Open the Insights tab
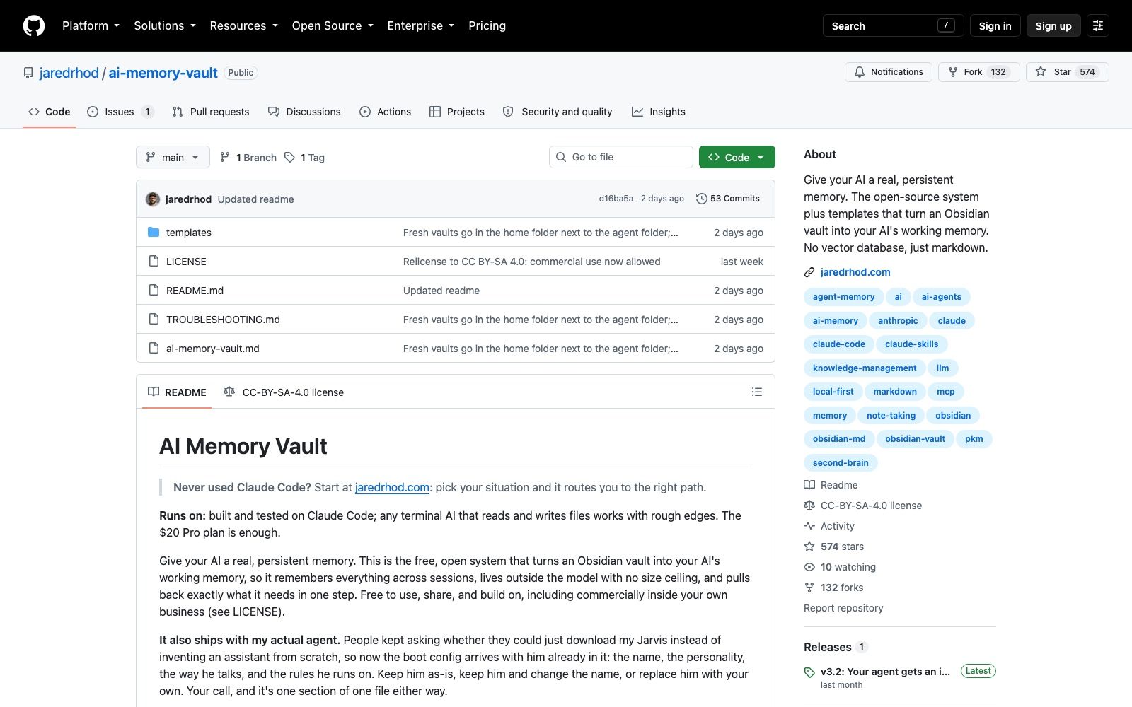Viewport: 1132px width, 707px height. [x=659, y=112]
